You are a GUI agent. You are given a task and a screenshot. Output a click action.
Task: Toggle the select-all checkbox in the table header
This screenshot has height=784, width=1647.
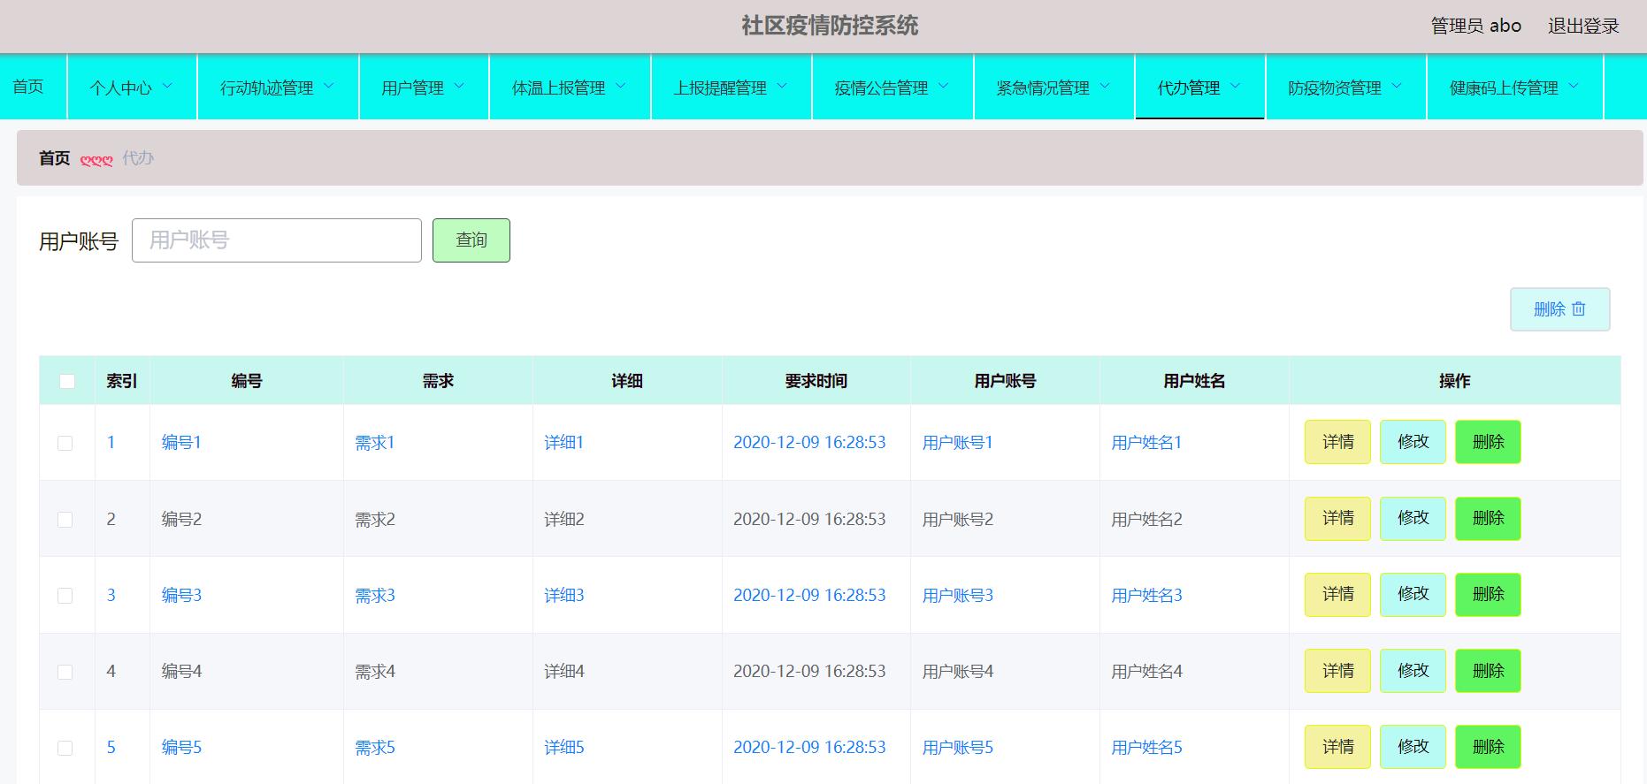(x=67, y=381)
